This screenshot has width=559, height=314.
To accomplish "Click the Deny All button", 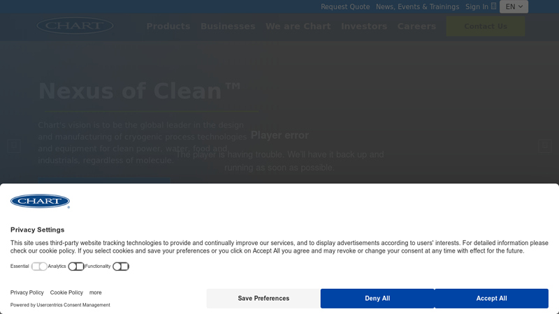I will click(x=377, y=299).
